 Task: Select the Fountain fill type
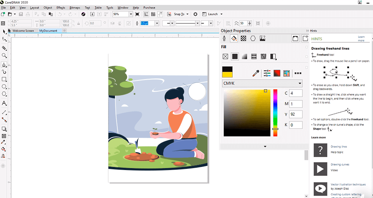coord(244,56)
